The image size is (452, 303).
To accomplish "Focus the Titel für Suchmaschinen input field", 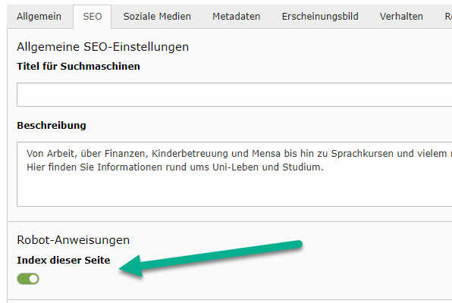I will click(234, 95).
